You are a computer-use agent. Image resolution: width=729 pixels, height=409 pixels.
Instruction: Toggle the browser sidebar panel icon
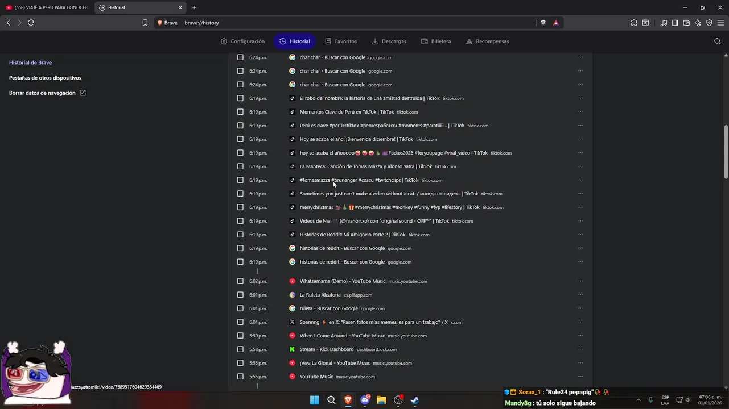click(675, 23)
